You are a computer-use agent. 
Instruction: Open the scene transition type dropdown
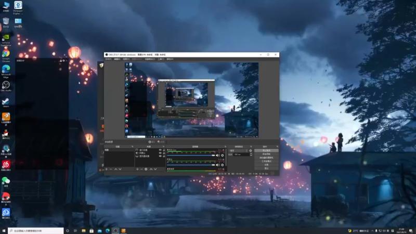click(x=239, y=151)
